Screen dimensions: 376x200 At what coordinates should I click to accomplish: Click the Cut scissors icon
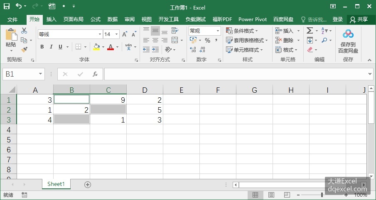click(24, 31)
